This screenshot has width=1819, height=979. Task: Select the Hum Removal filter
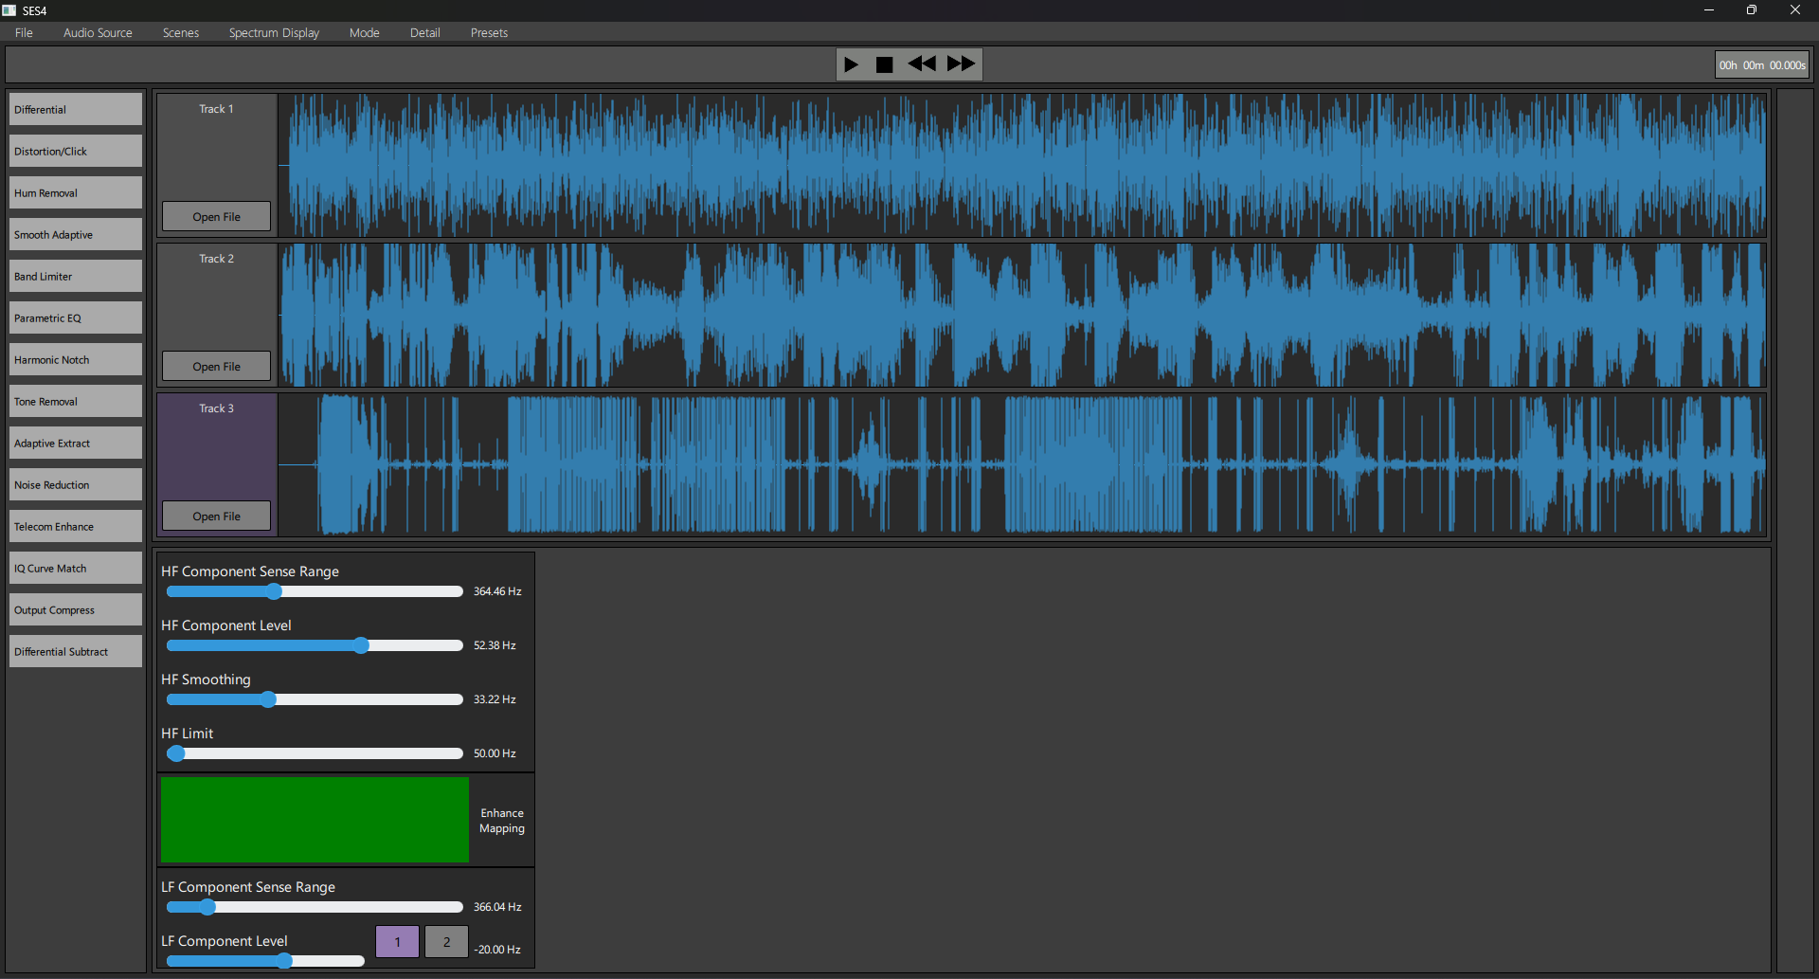pos(76,193)
